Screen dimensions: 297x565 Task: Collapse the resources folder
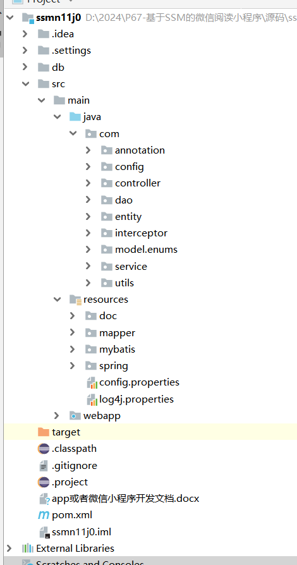[57, 299]
